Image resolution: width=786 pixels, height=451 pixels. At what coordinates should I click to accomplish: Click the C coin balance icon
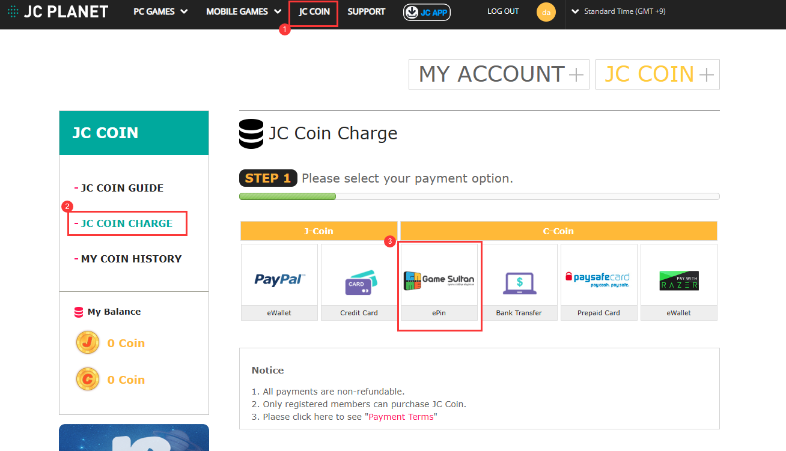[x=88, y=380]
